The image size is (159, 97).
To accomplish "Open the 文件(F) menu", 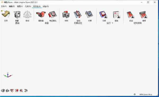I will [4, 6].
